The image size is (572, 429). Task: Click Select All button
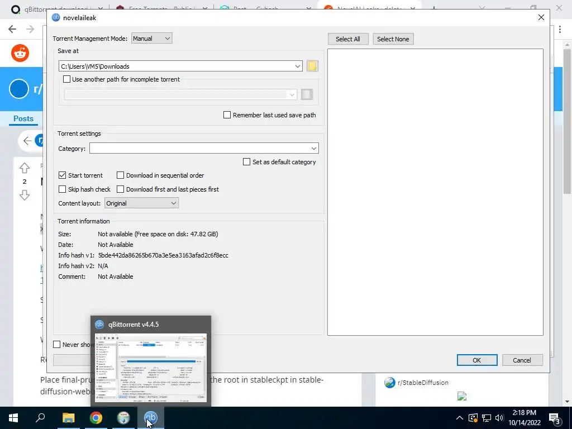click(x=348, y=39)
